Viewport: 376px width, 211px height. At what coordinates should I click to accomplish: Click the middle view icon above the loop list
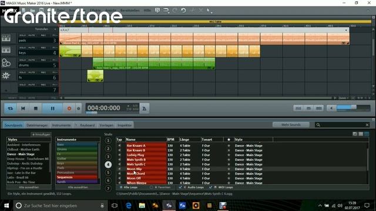(x=361, y=134)
